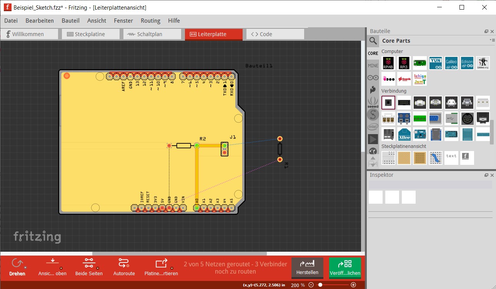The image size is (496, 289).
Task: Open the Hilfe menu
Action: (174, 21)
